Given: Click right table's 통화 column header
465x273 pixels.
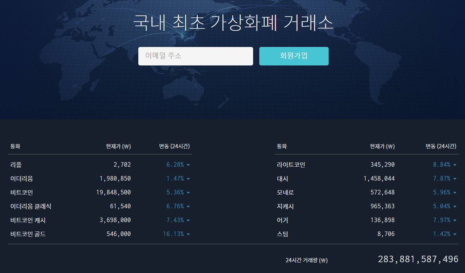Looking at the screenshot, I should pos(282,146).
